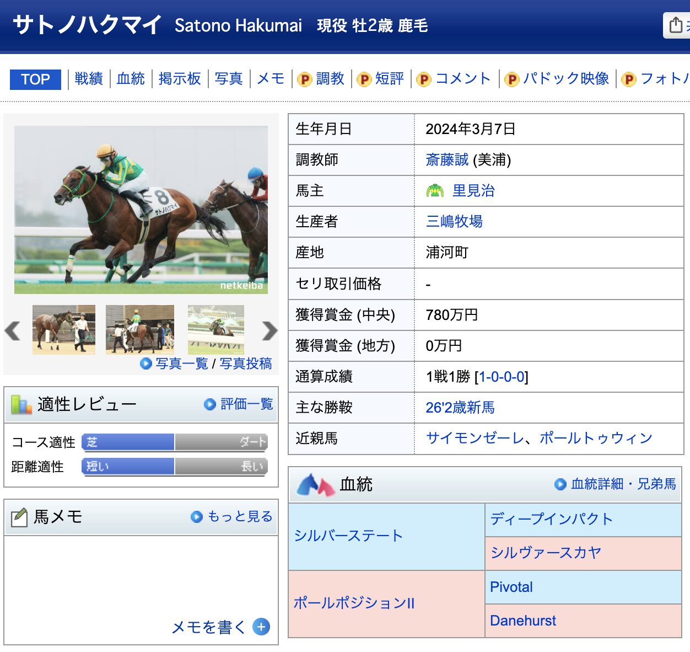This screenshot has width=690, height=652.
Task: Open the premium 短評 tab
Action: point(390,79)
